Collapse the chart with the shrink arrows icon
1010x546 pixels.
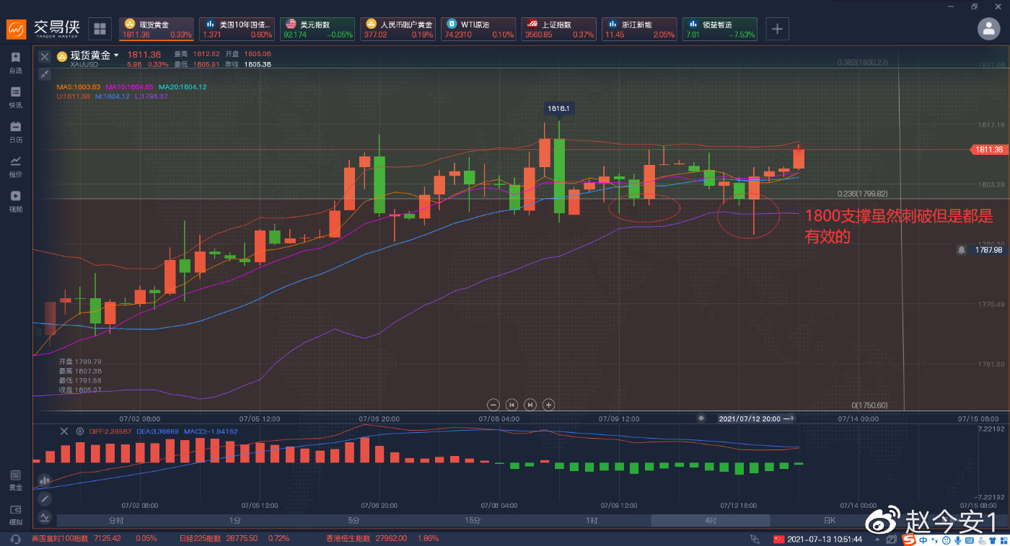45,74
